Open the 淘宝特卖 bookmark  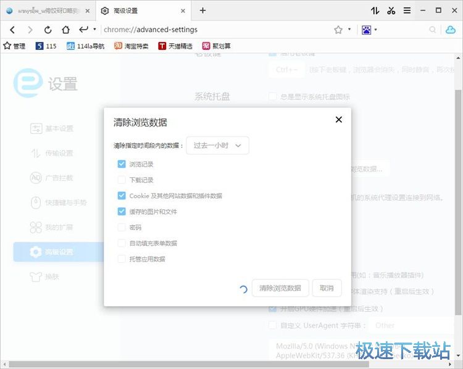131,46
